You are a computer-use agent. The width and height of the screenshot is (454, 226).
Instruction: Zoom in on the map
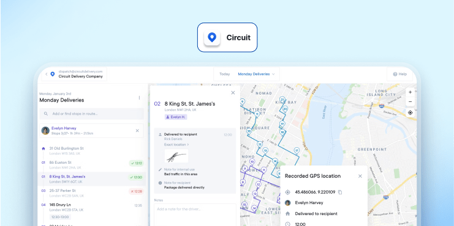410,92
